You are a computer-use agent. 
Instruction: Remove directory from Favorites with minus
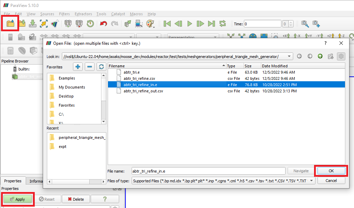pos(90,67)
